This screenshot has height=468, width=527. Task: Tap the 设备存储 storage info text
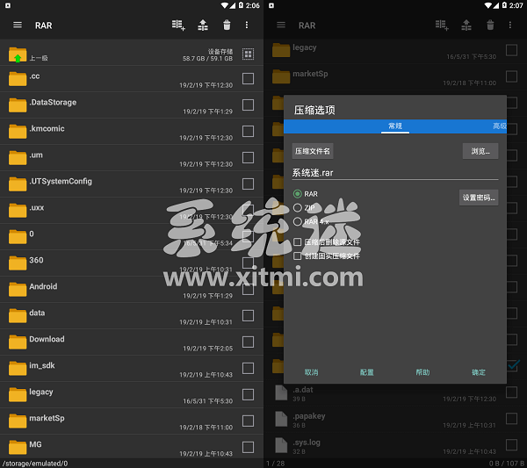pos(220,52)
